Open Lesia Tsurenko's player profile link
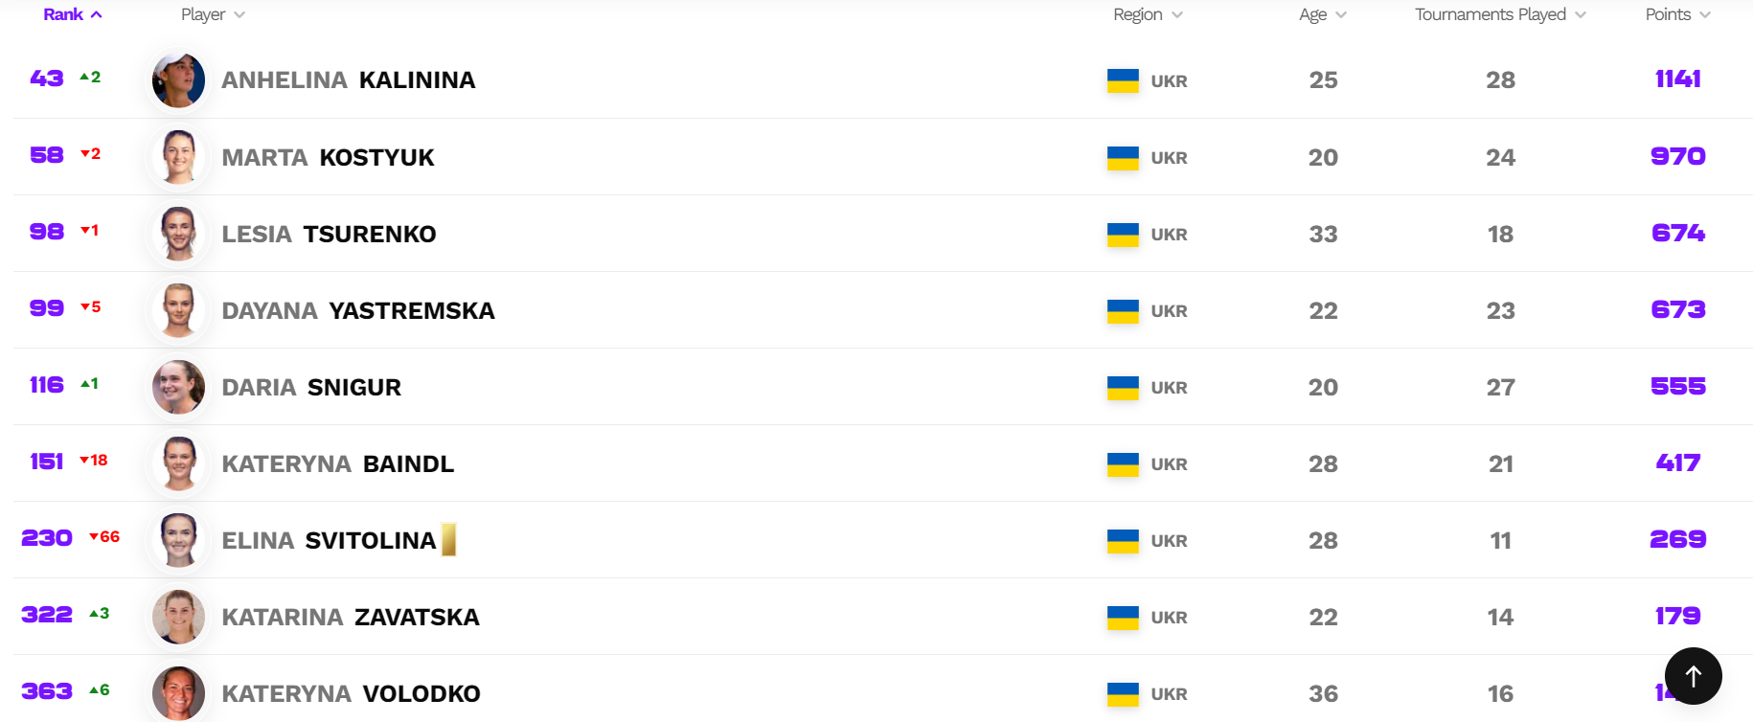This screenshot has width=1753, height=722. tap(329, 234)
